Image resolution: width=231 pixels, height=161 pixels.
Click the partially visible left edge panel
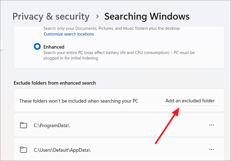[1, 44]
